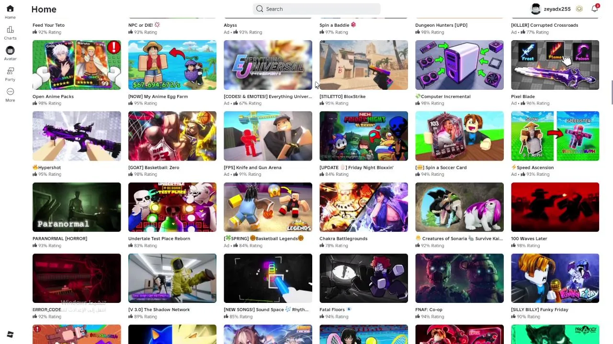Open Pixel Blade thumbnail

(x=555, y=65)
